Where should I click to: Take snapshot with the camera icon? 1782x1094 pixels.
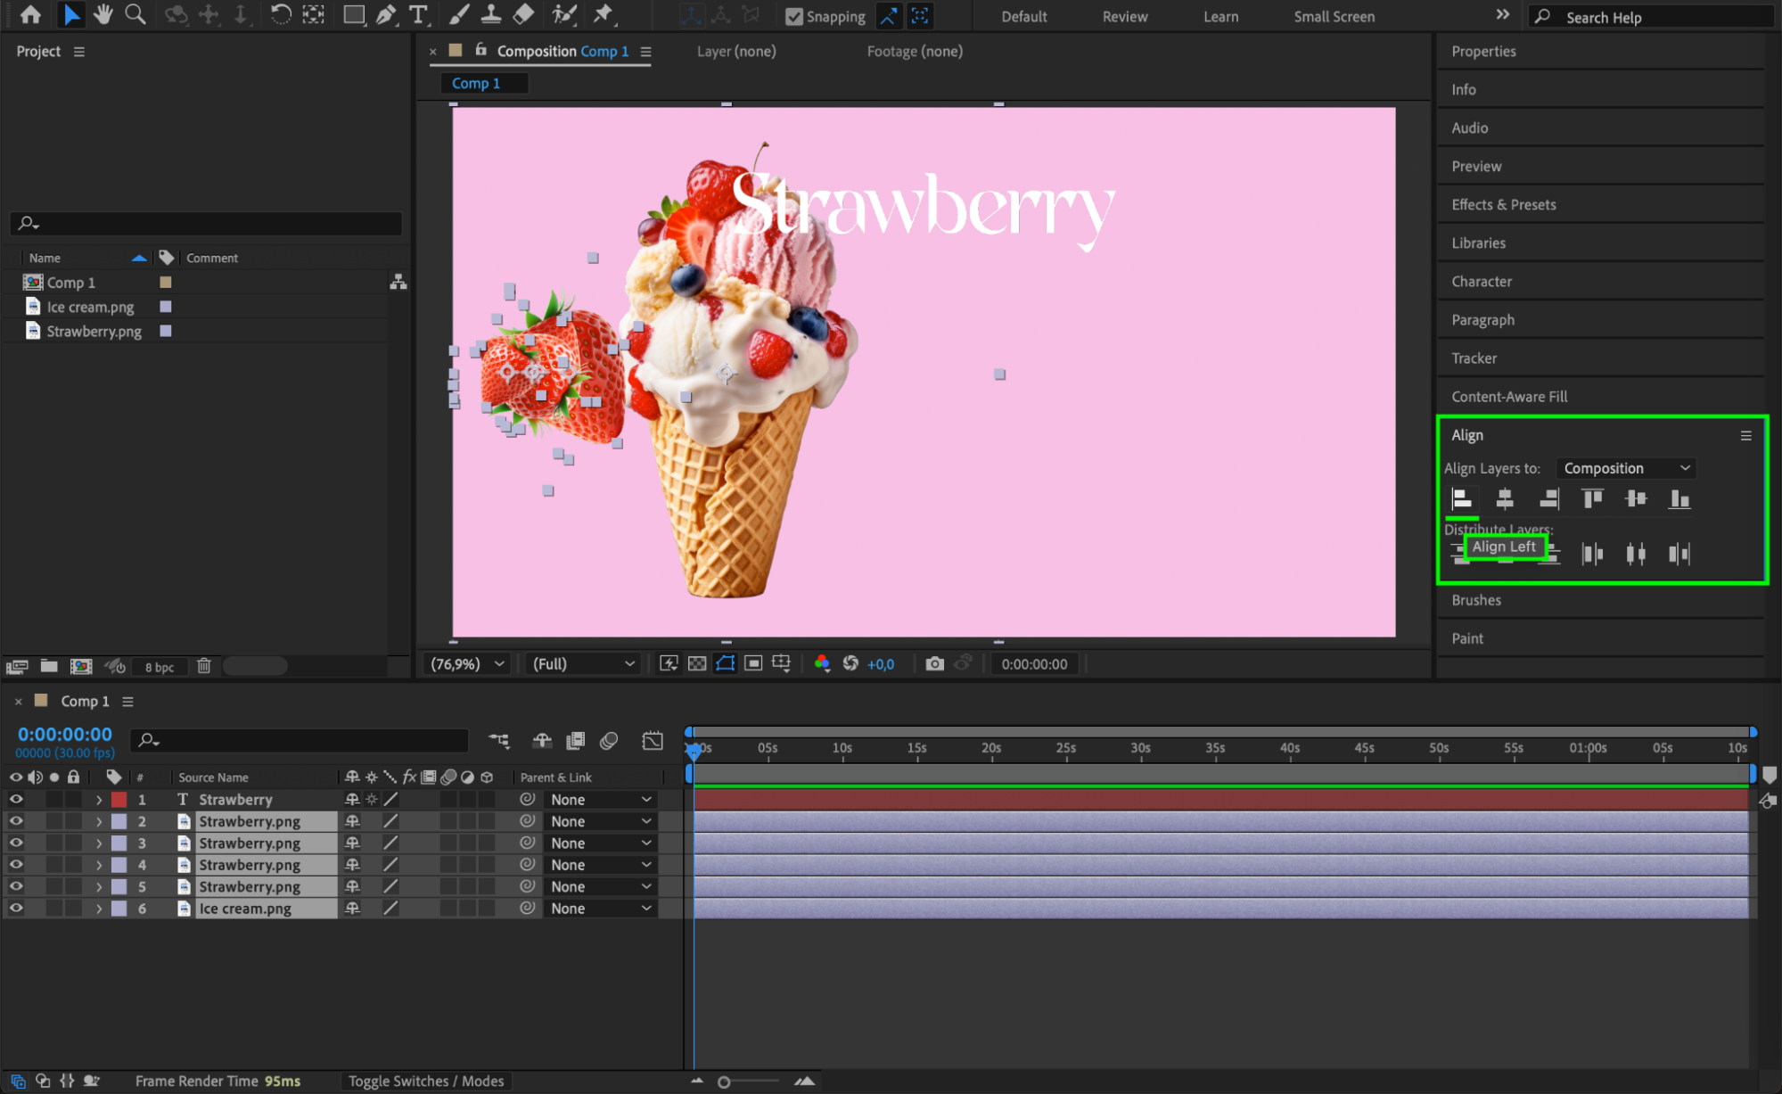click(933, 664)
